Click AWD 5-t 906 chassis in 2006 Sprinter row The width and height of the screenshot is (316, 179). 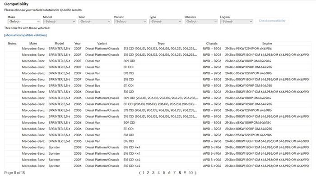[212, 166]
